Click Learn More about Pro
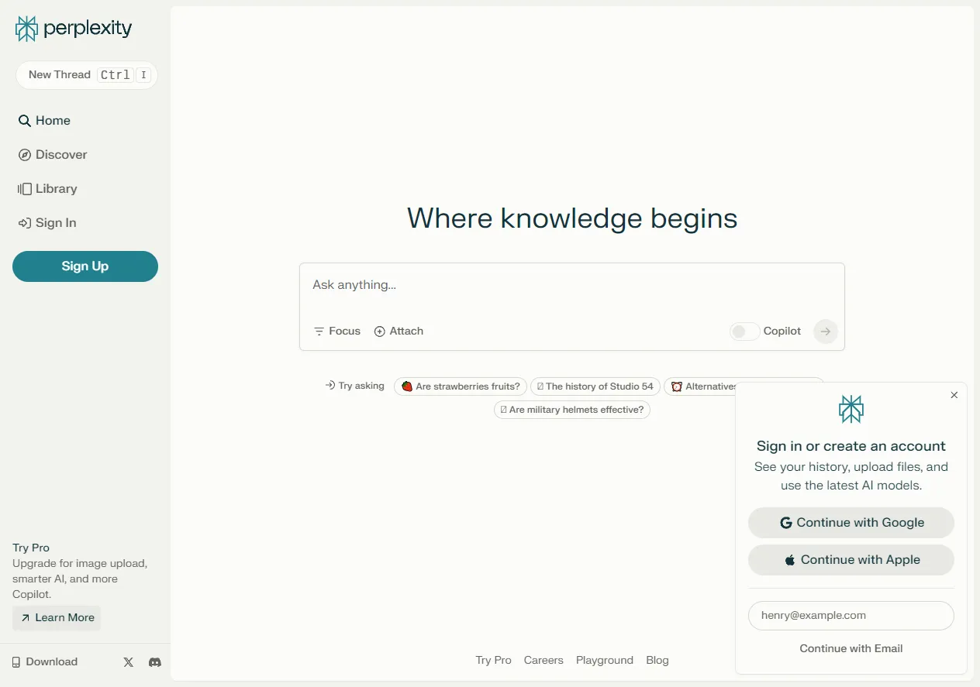The width and height of the screenshot is (980, 687). [57, 618]
